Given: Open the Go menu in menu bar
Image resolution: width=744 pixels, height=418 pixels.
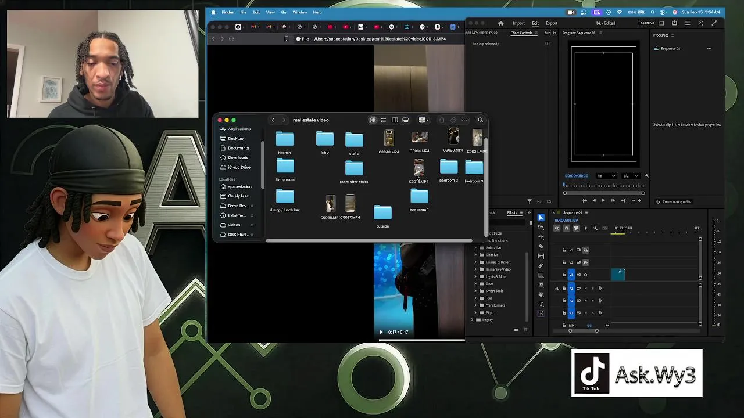Looking at the screenshot, I should (284, 12).
